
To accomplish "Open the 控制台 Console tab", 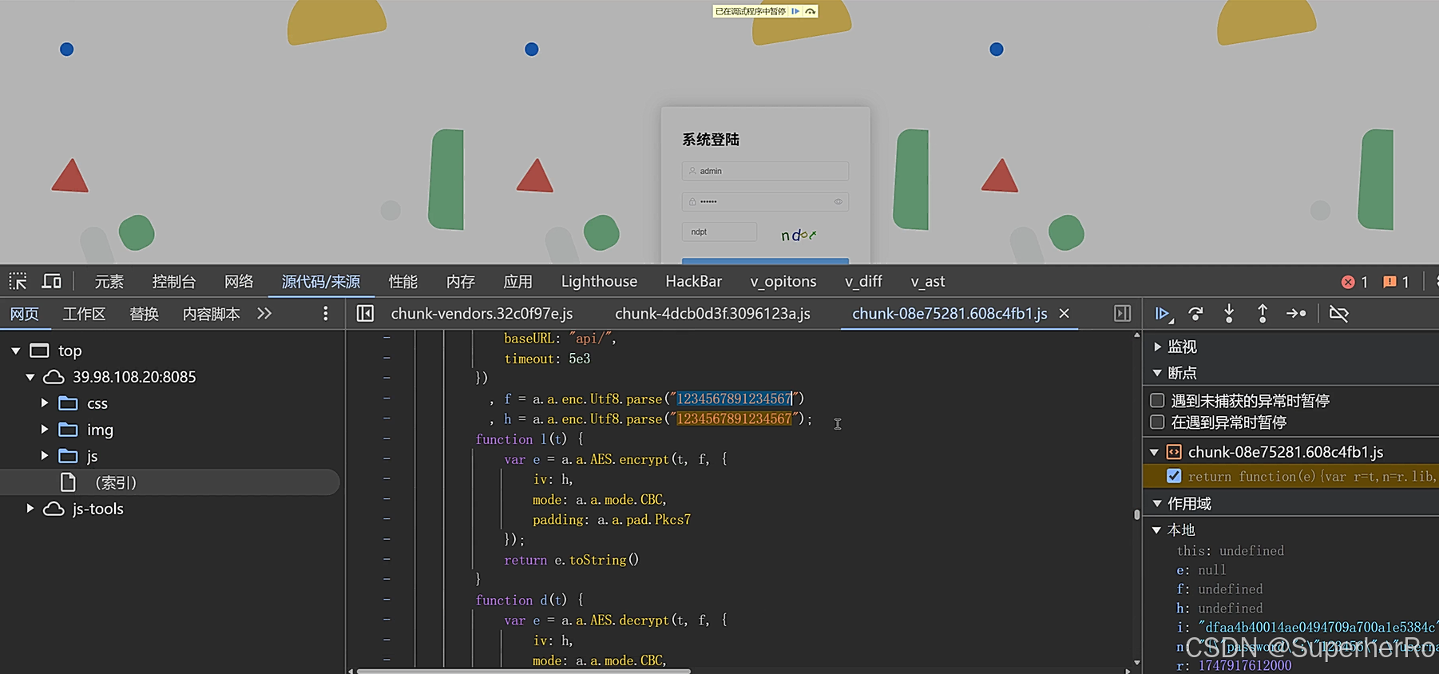I will 173,281.
